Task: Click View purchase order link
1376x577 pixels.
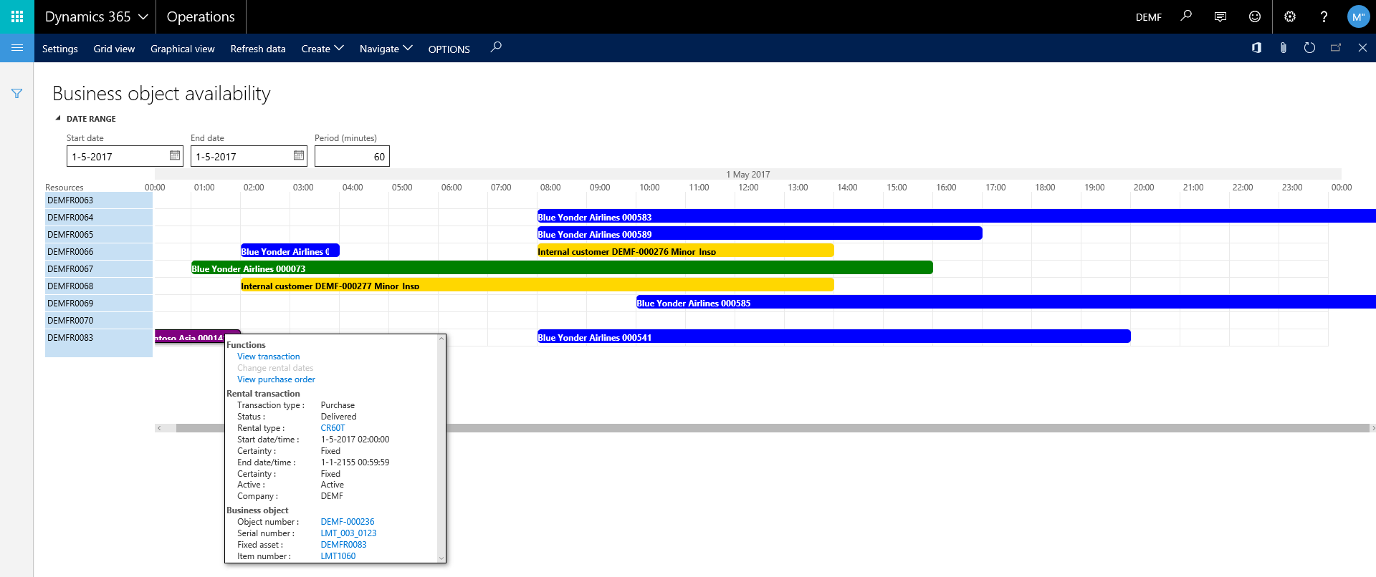Action: (x=276, y=379)
